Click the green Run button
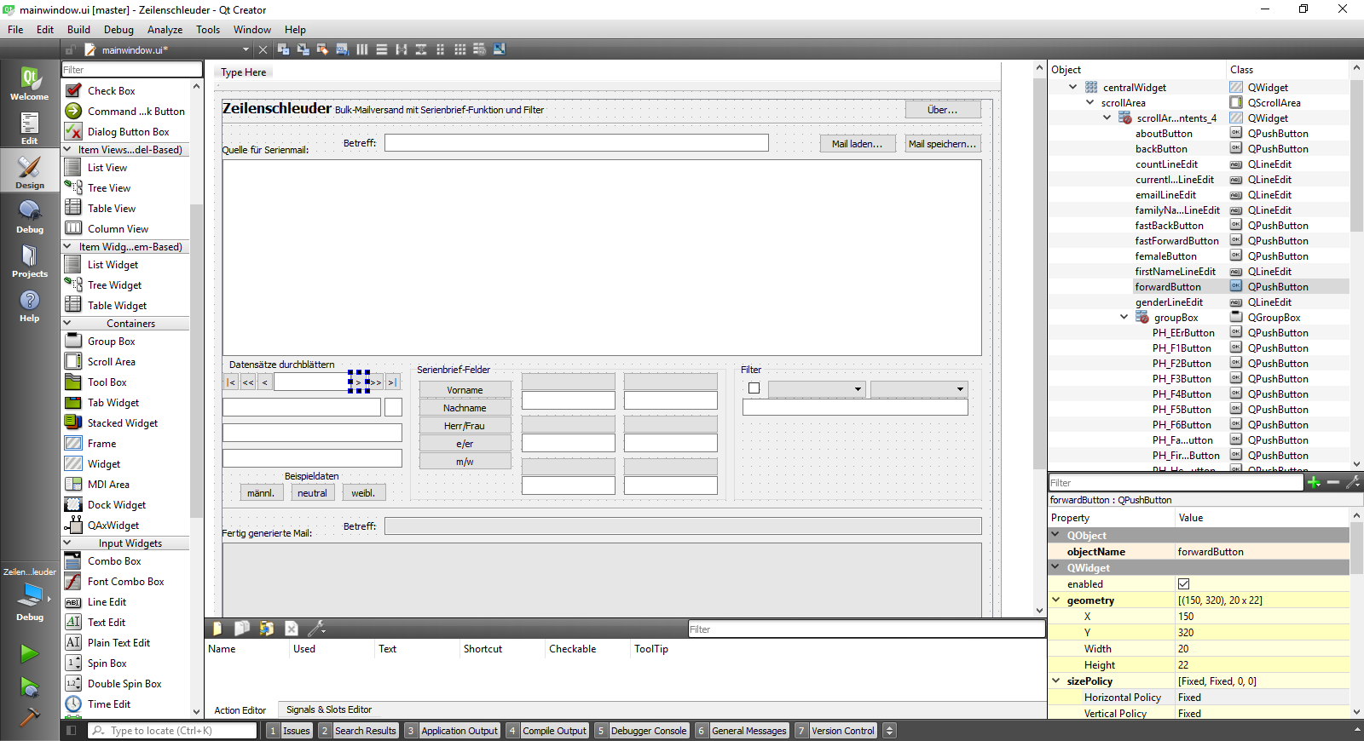 coord(29,653)
